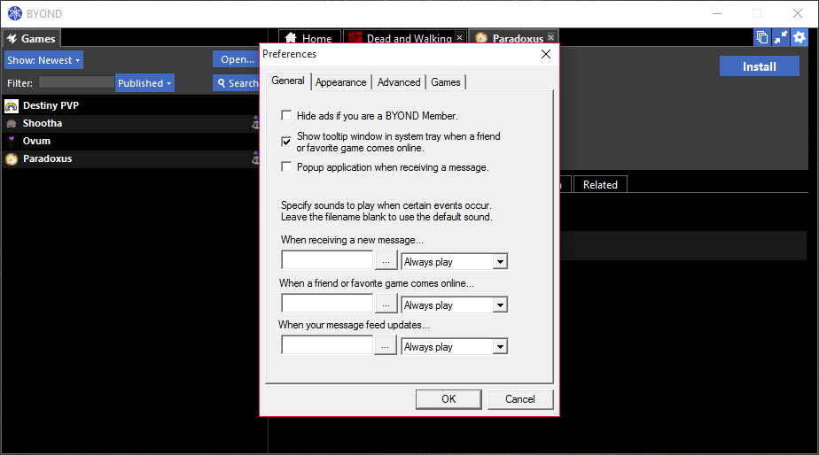The image size is (819, 455).
Task: Switch to the Appearance preferences tab
Action: [340, 82]
